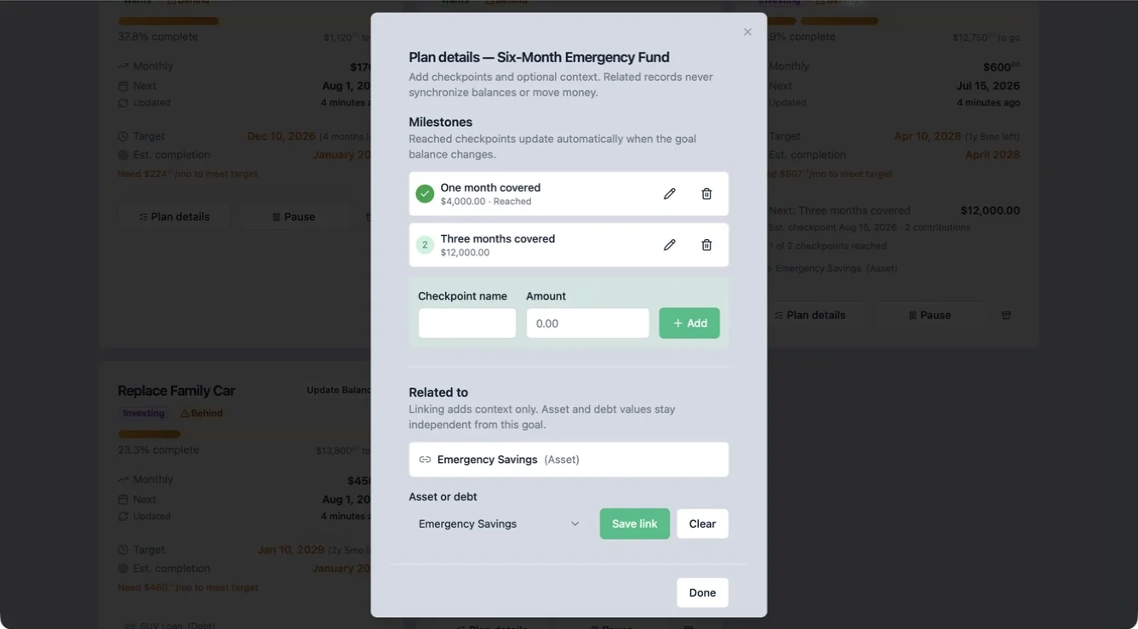Delete the One month covered checkpoint

point(706,194)
